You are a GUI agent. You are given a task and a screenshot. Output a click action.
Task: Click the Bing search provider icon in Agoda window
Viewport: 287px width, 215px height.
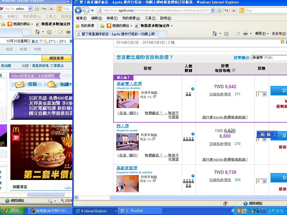coord(242,10)
